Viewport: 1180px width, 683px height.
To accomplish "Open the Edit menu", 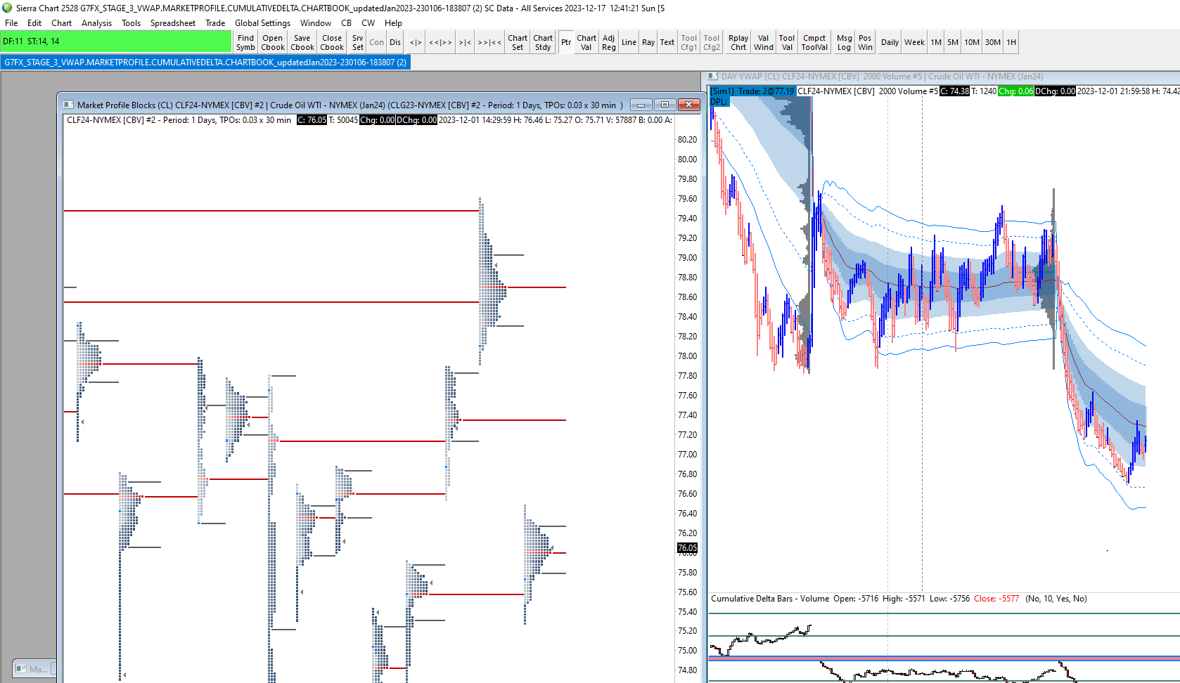I will tap(34, 23).
